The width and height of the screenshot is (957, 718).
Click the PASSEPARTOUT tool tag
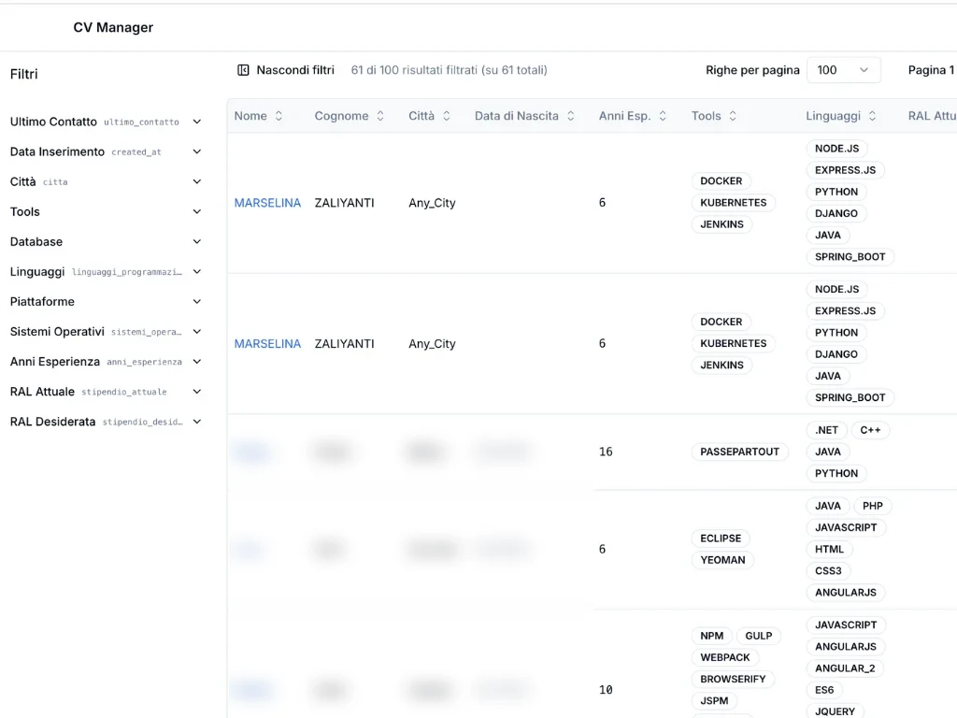pyautogui.click(x=740, y=452)
